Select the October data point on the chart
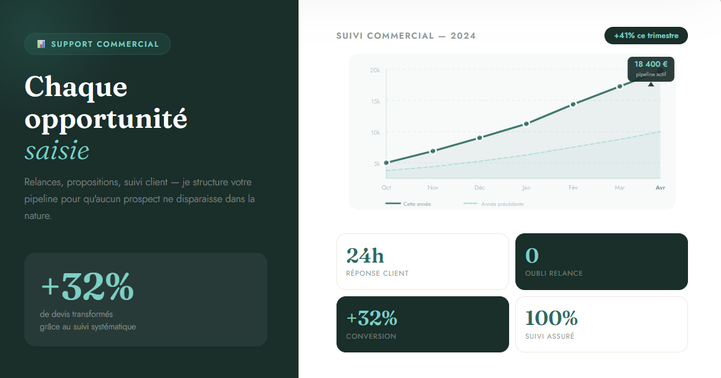 click(x=386, y=163)
